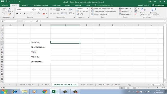Increase font size button
167x94 pixels.
(x=42, y=10)
